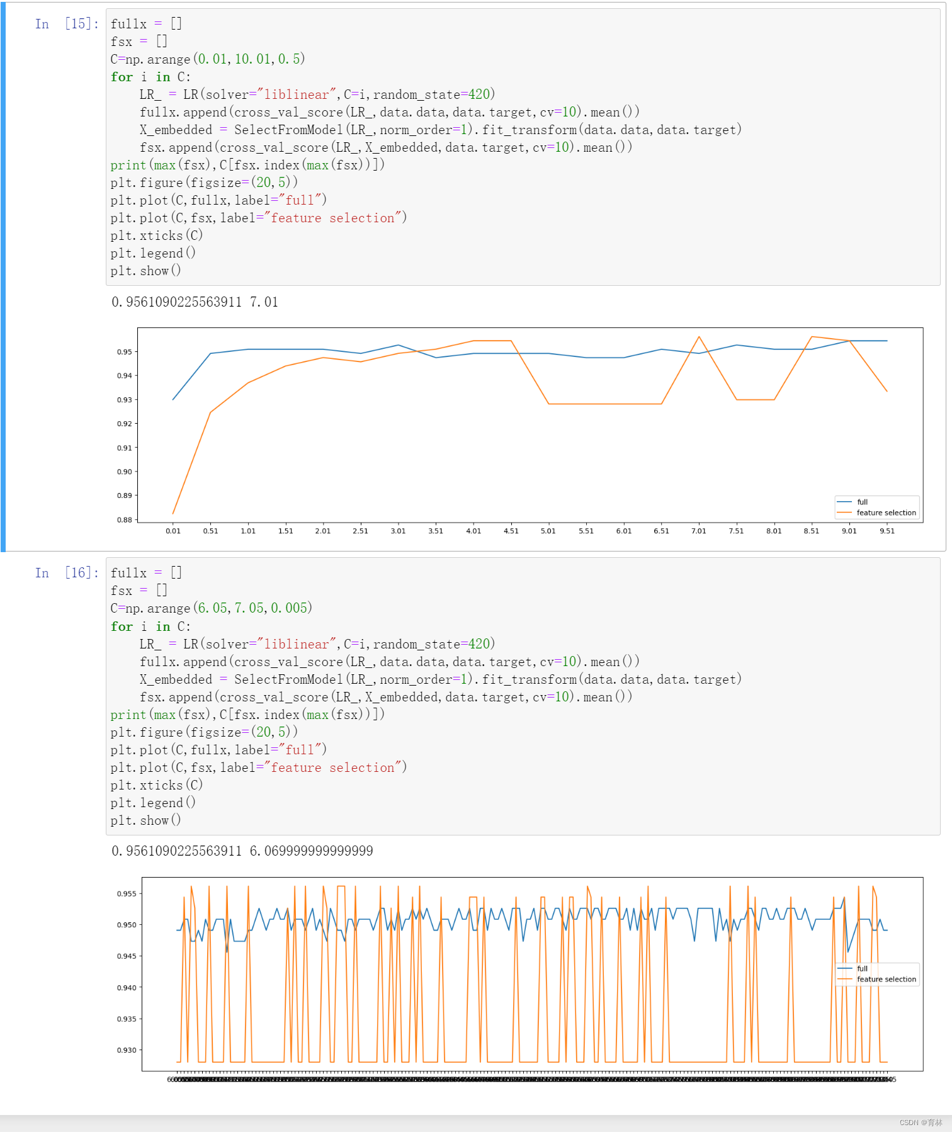
Task: Click output text '0.9561090225563911 7.01'
Action: click(195, 302)
